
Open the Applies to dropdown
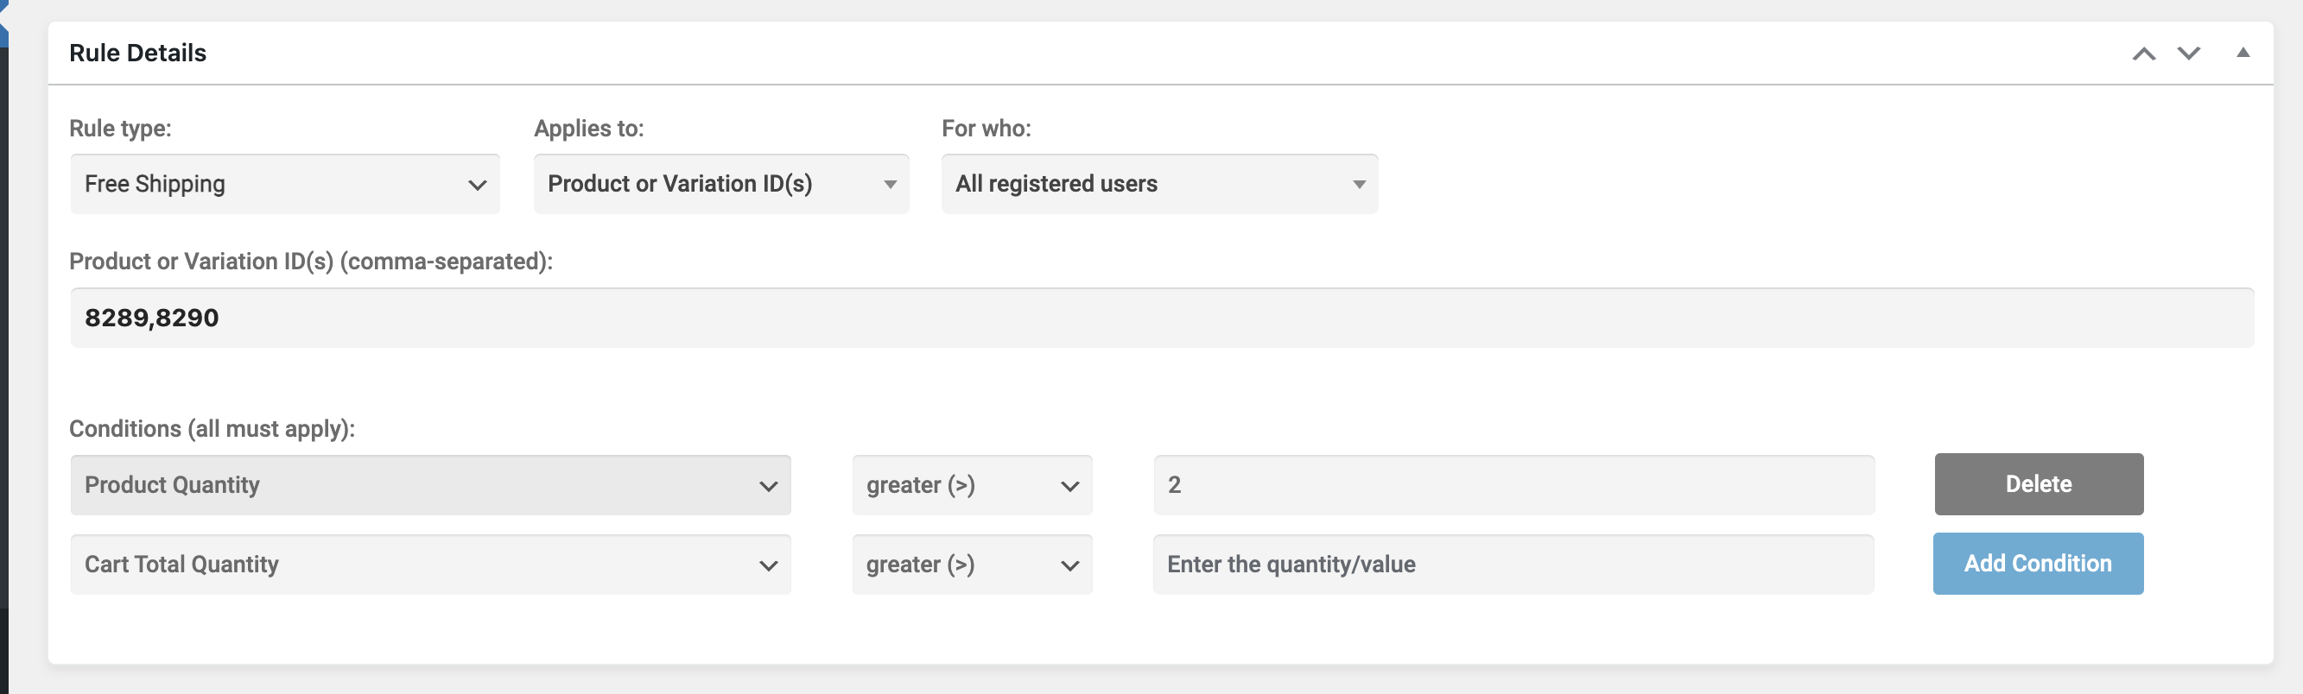[x=721, y=184]
